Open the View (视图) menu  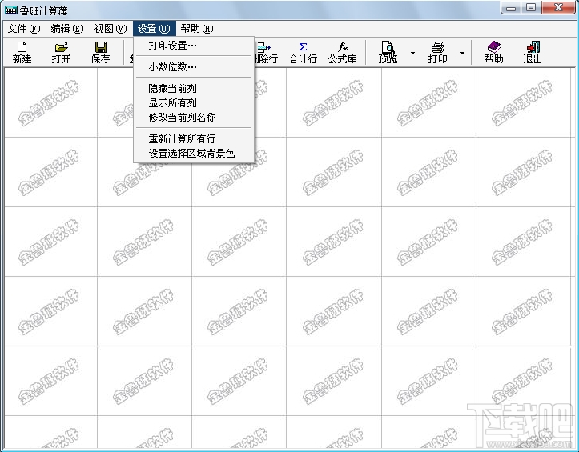[x=110, y=29]
